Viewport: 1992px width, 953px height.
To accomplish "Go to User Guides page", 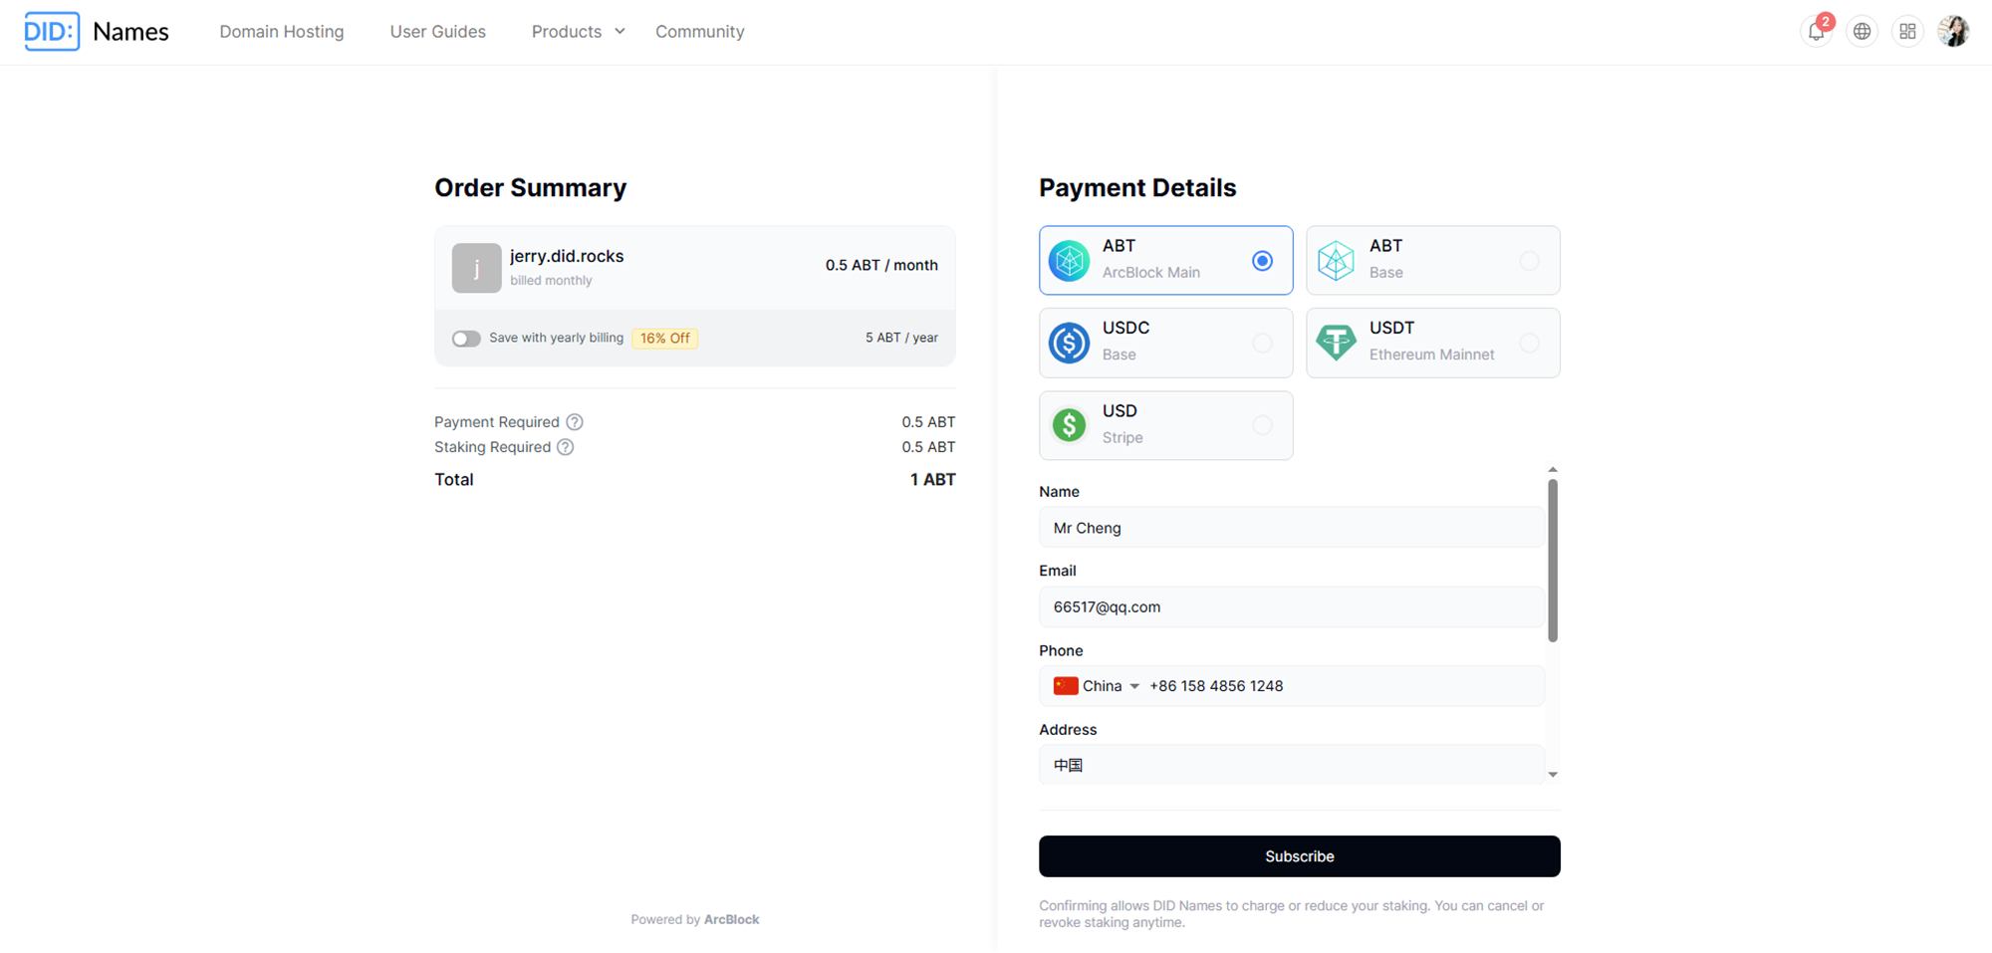I will tap(437, 32).
